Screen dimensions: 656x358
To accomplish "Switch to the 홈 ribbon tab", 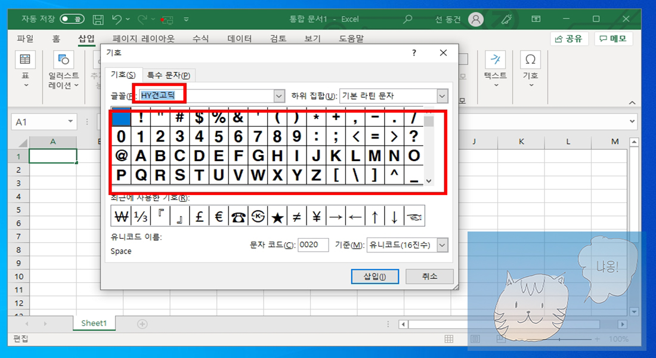I will pos(56,39).
